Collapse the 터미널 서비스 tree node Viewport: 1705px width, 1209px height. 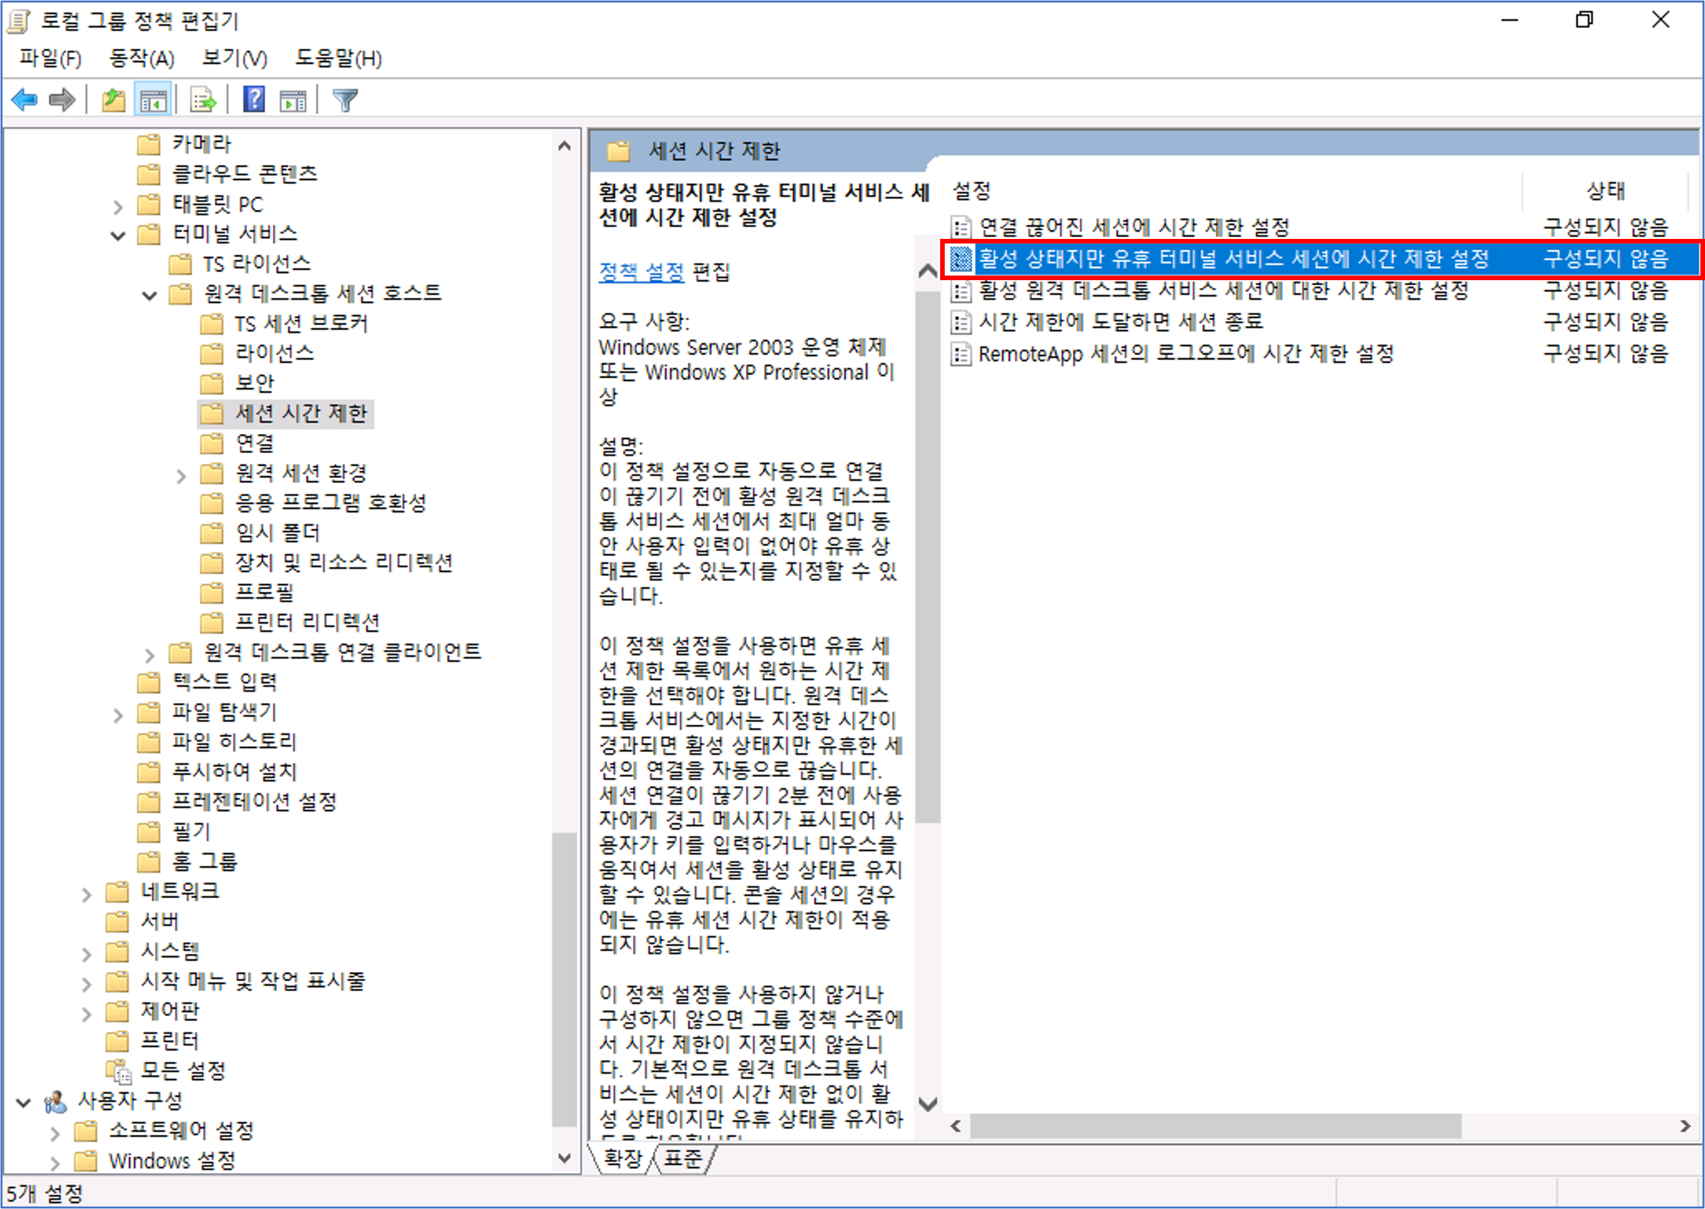[x=118, y=235]
